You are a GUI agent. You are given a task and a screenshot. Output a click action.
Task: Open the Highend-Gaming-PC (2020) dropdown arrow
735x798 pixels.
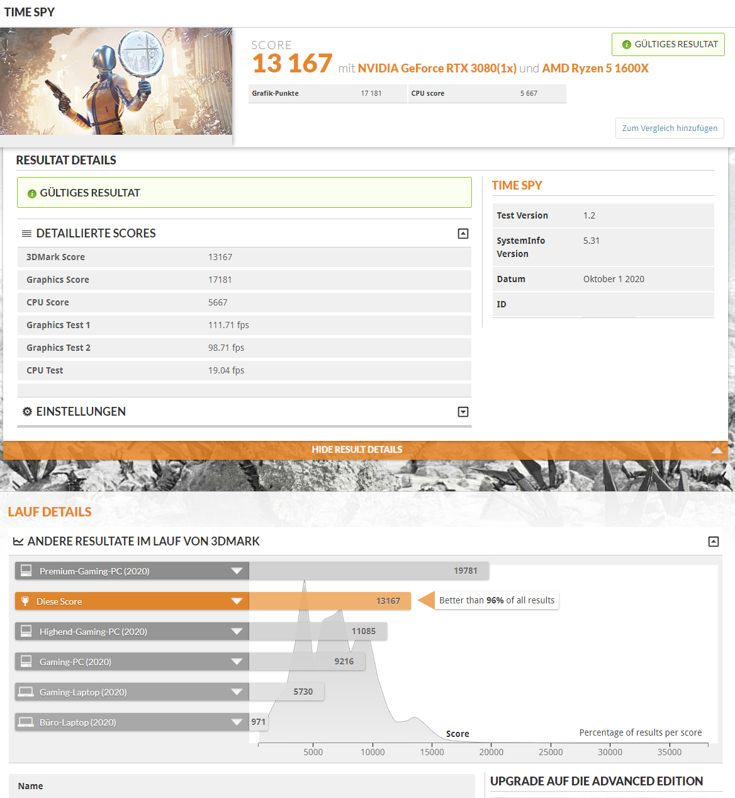pos(237,632)
